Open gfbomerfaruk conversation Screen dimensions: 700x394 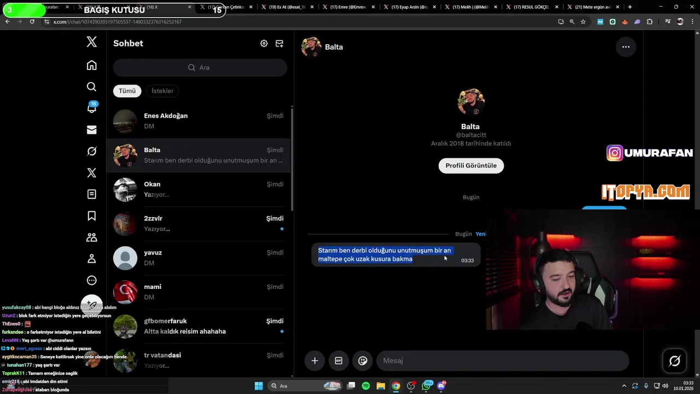pos(199,326)
